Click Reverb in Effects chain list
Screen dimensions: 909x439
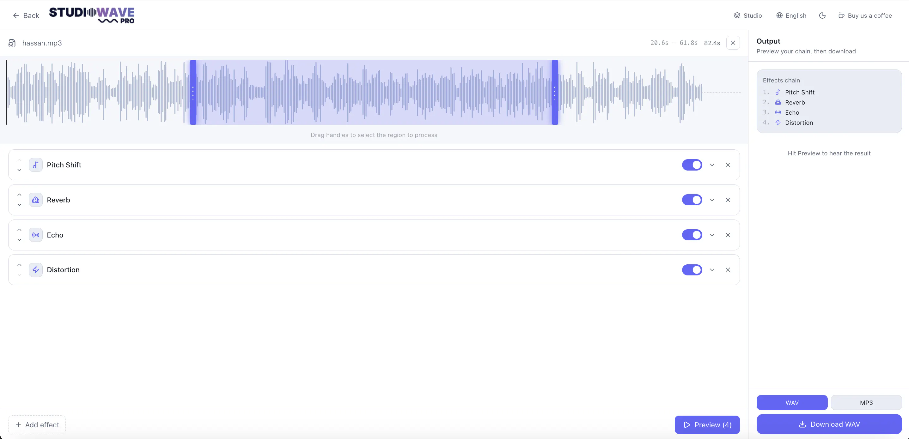795,102
